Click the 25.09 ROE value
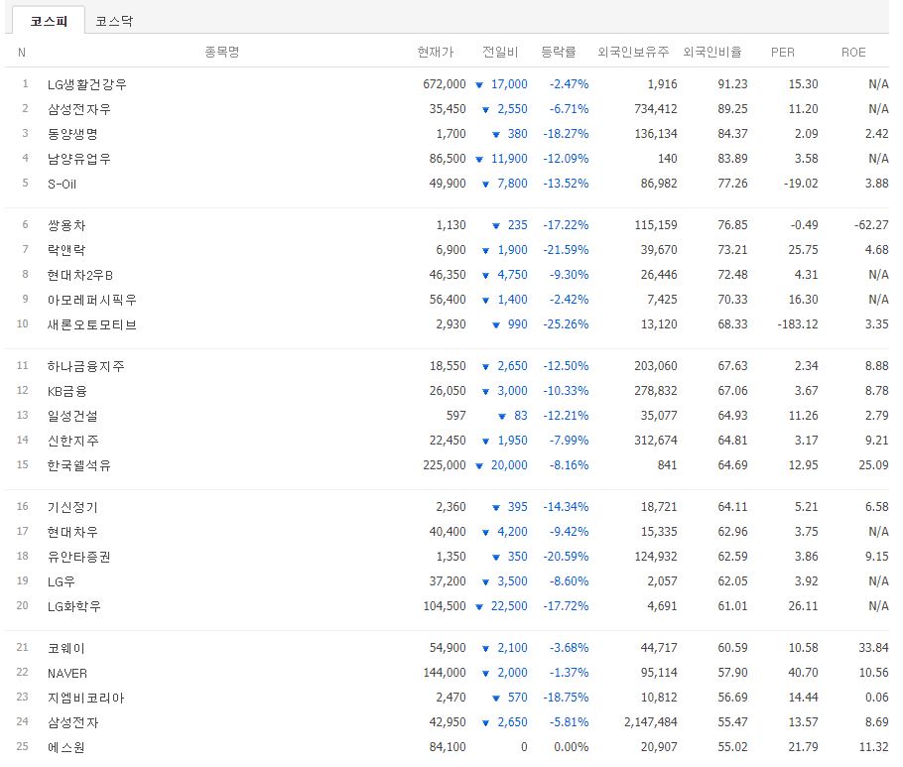Viewport: 903px width, 767px height. (x=873, y=464)
